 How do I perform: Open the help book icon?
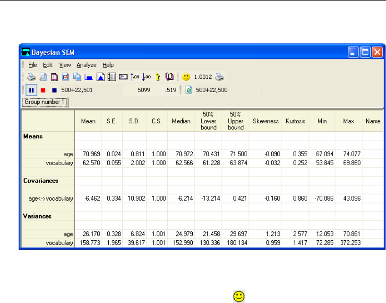point(169,77)
